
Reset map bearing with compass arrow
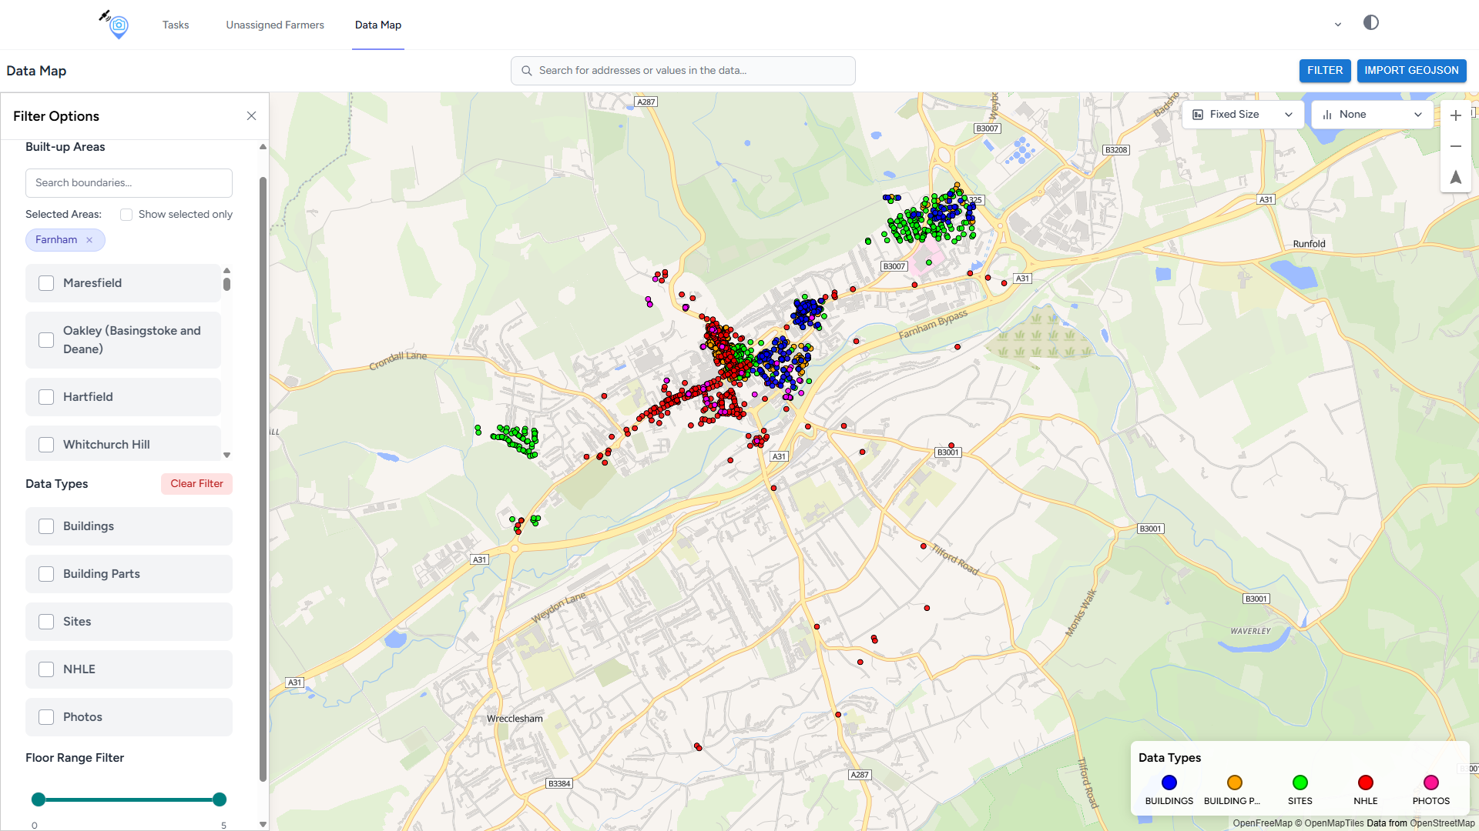pos(1455,177)
